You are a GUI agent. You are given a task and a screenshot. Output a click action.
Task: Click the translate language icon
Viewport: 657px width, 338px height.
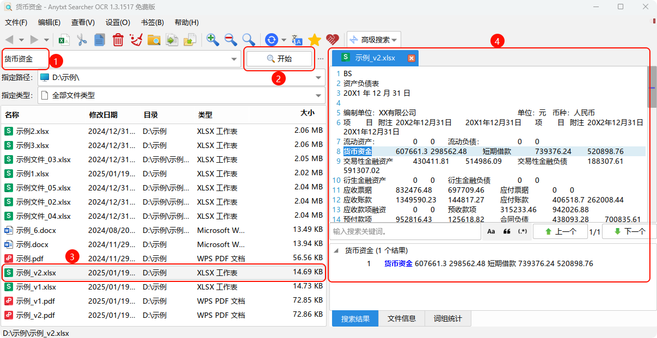point(297,40)
